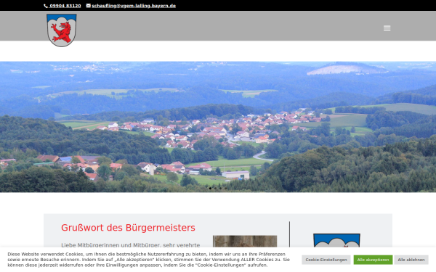Click cookie notice text 'Diese Website verwendet Cookies'
The height and width of the screenshot is (272, 436).
(45, 255)
